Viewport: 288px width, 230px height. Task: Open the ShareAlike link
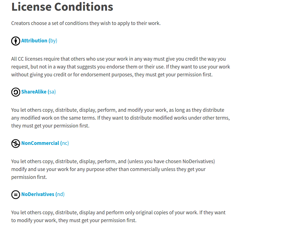(x=34, y=92)
